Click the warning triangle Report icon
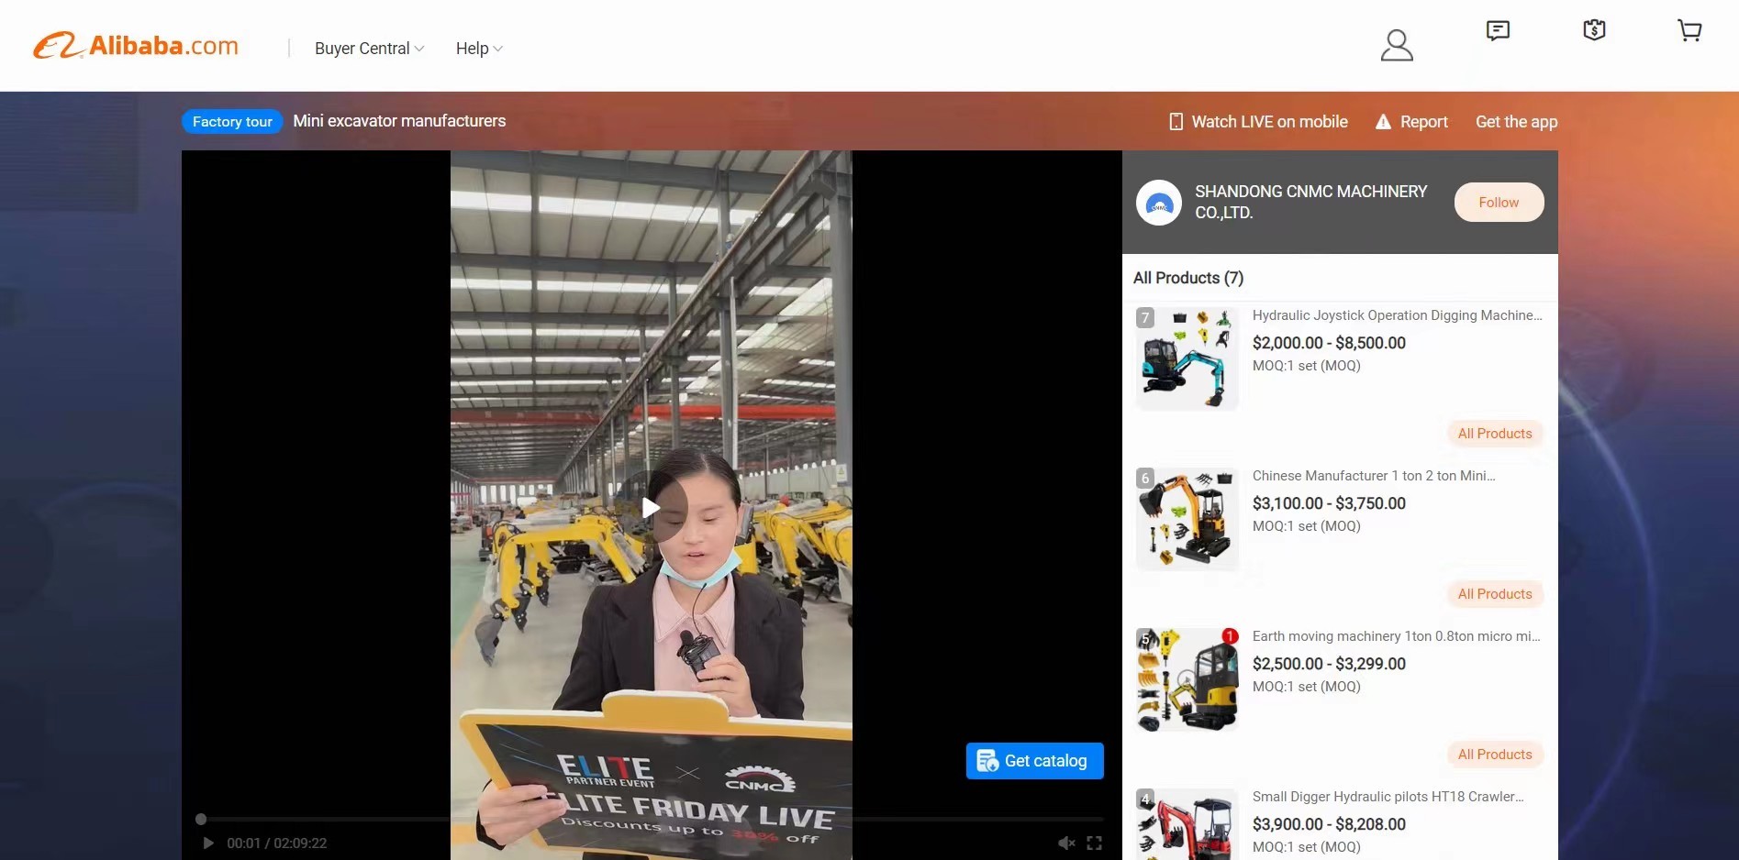 pyautogui.click(x=1383, y=122)
